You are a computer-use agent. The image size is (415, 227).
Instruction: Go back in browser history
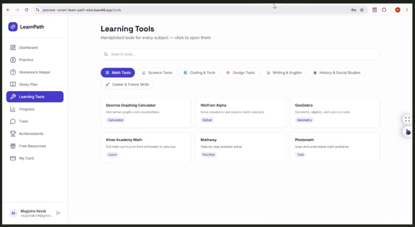pos(8,10)
